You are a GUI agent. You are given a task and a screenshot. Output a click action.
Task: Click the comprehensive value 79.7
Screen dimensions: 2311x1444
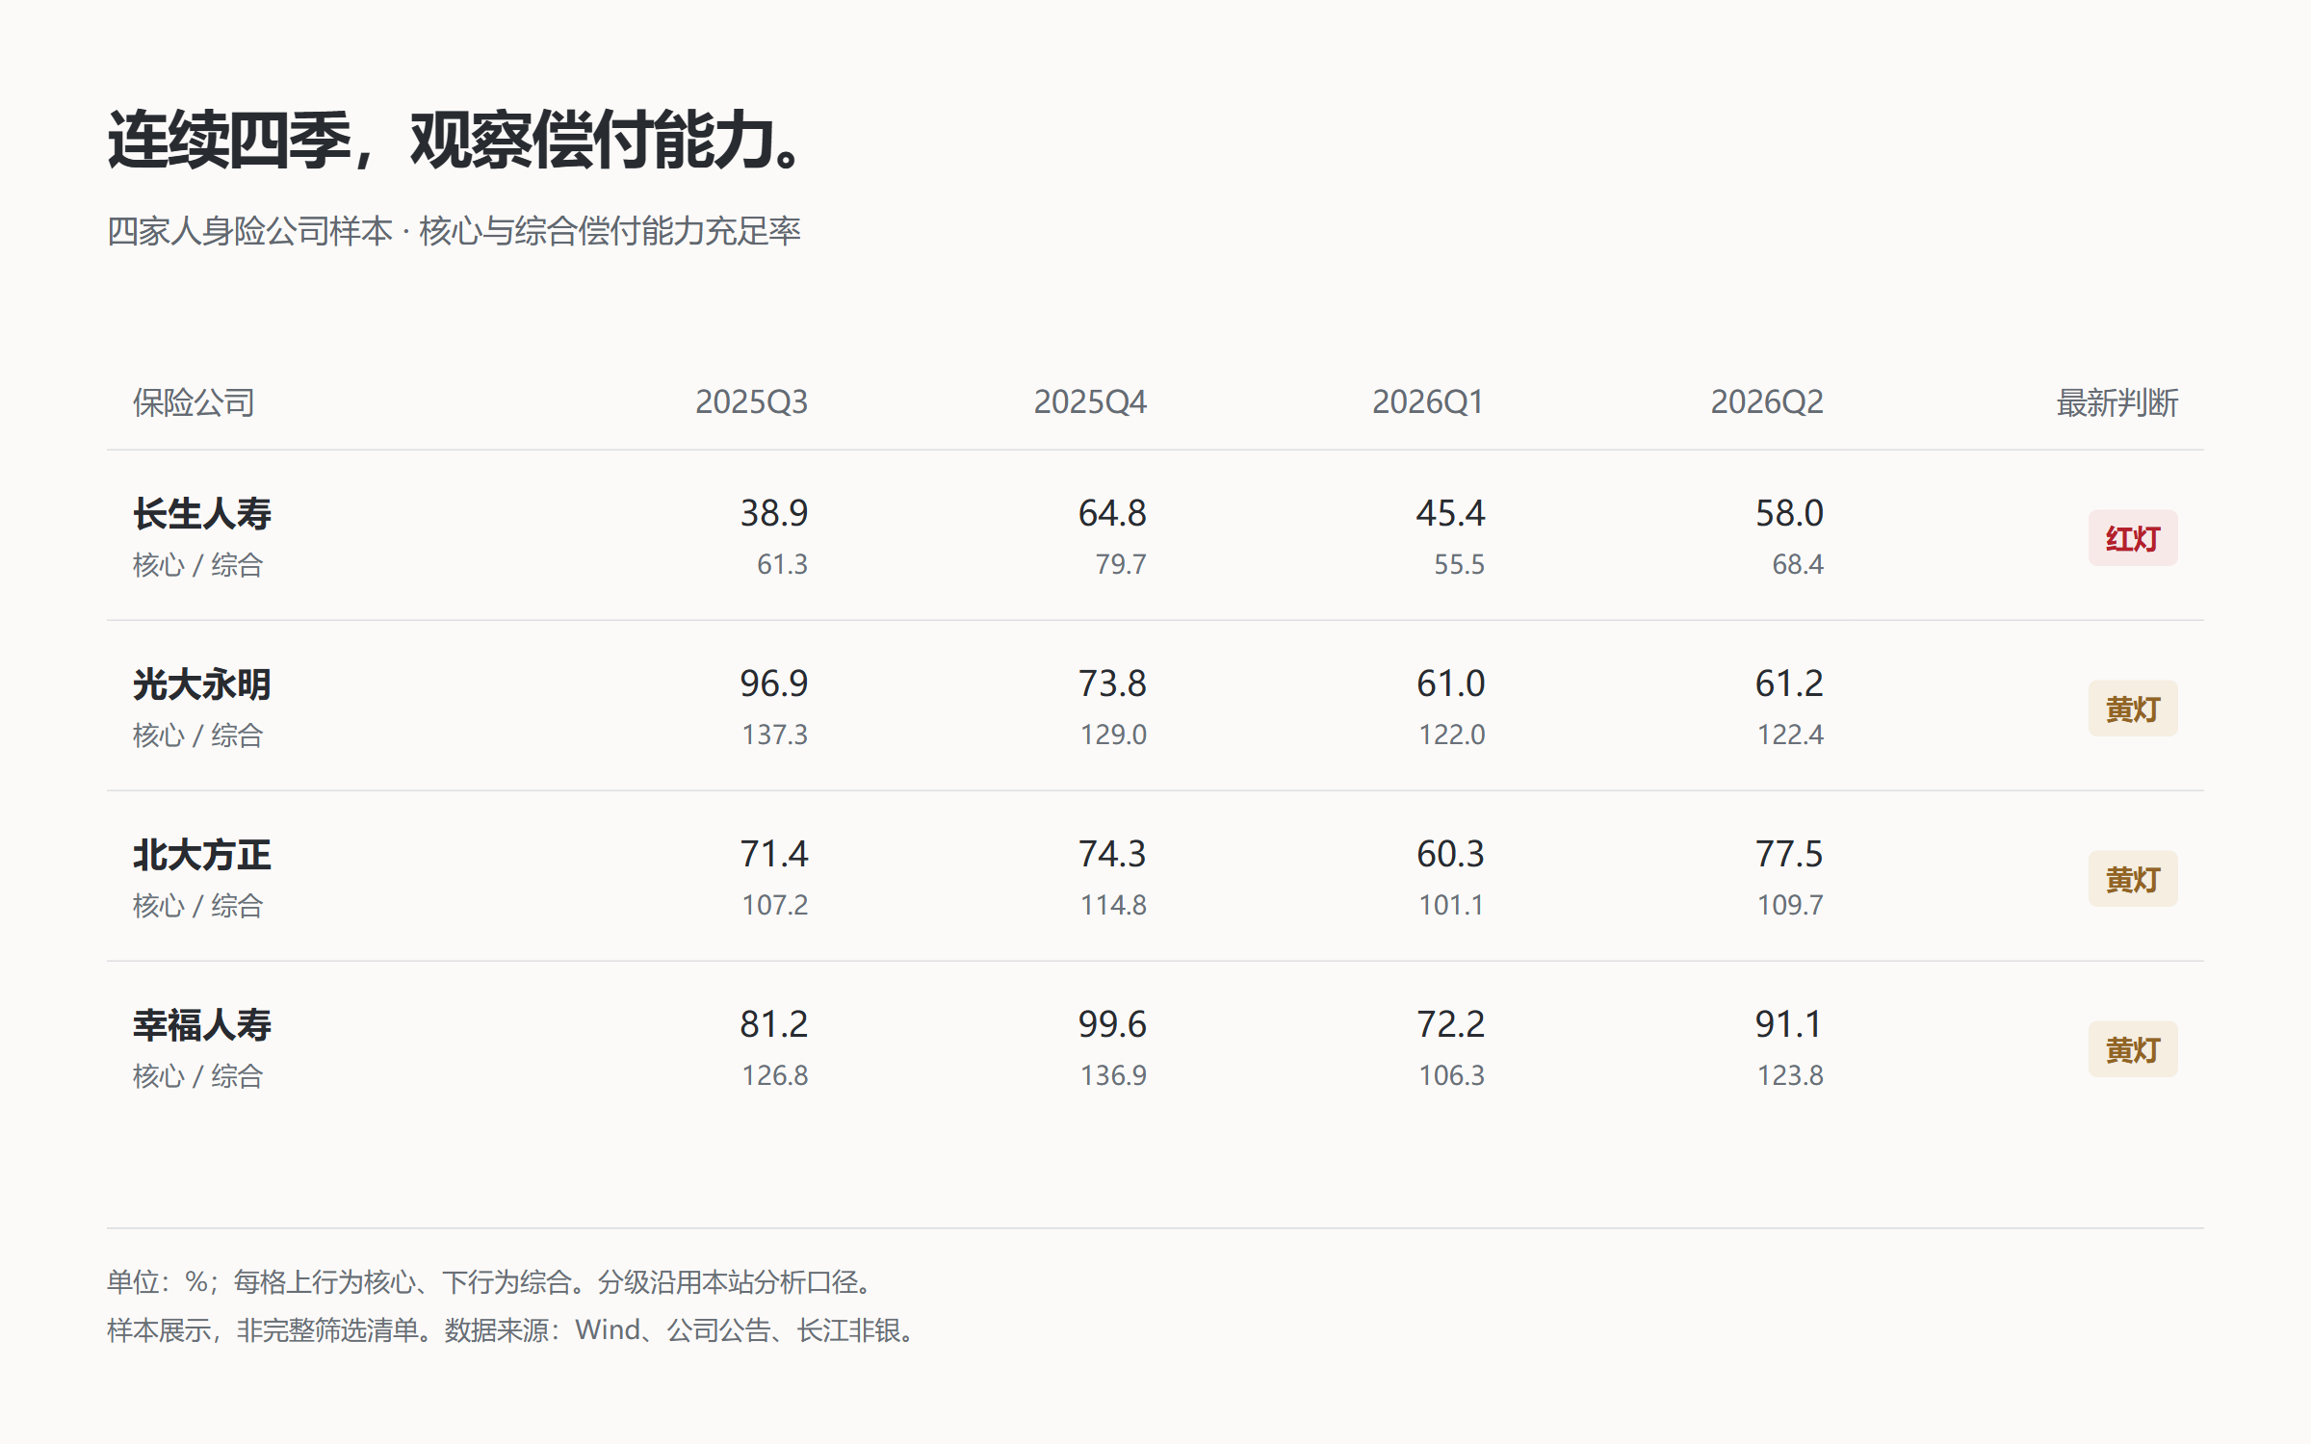1121,564
